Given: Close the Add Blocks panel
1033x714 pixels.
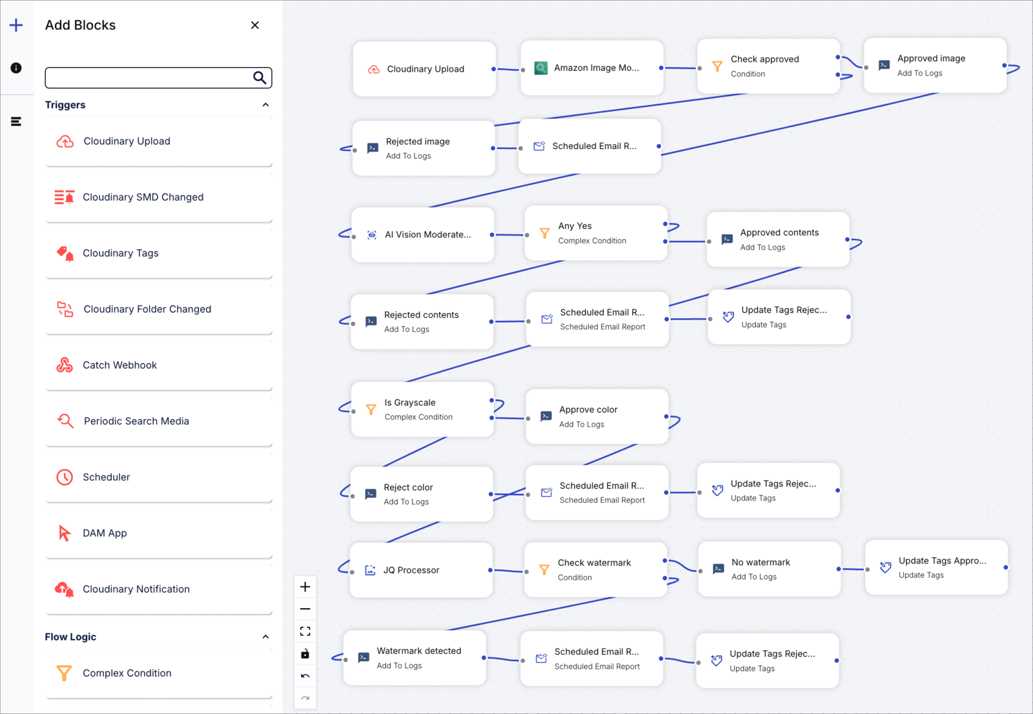Looking at the screenshot, I should 255,25.
